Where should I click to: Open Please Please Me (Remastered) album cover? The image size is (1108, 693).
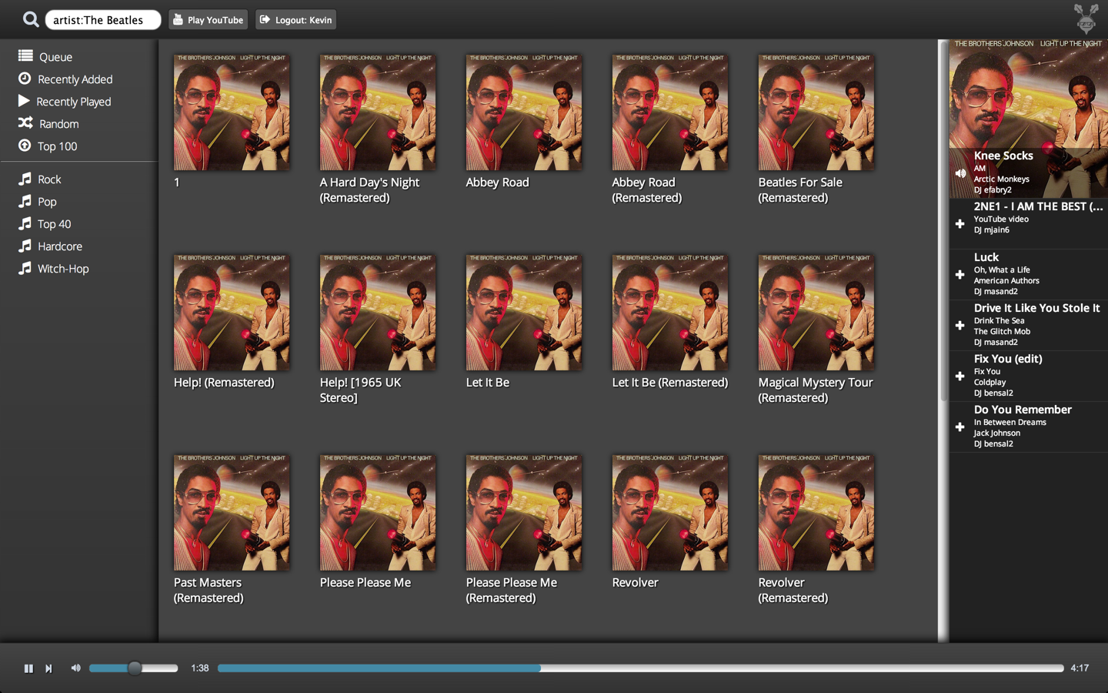524,513
